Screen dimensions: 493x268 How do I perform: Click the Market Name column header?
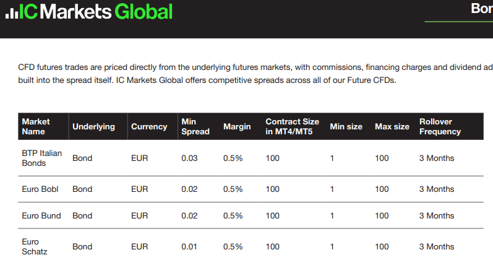(x=36, y=126)
